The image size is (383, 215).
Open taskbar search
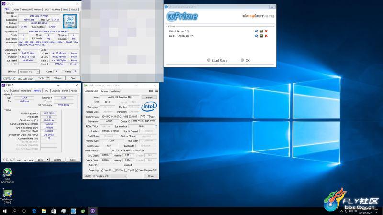coord(14,211)
